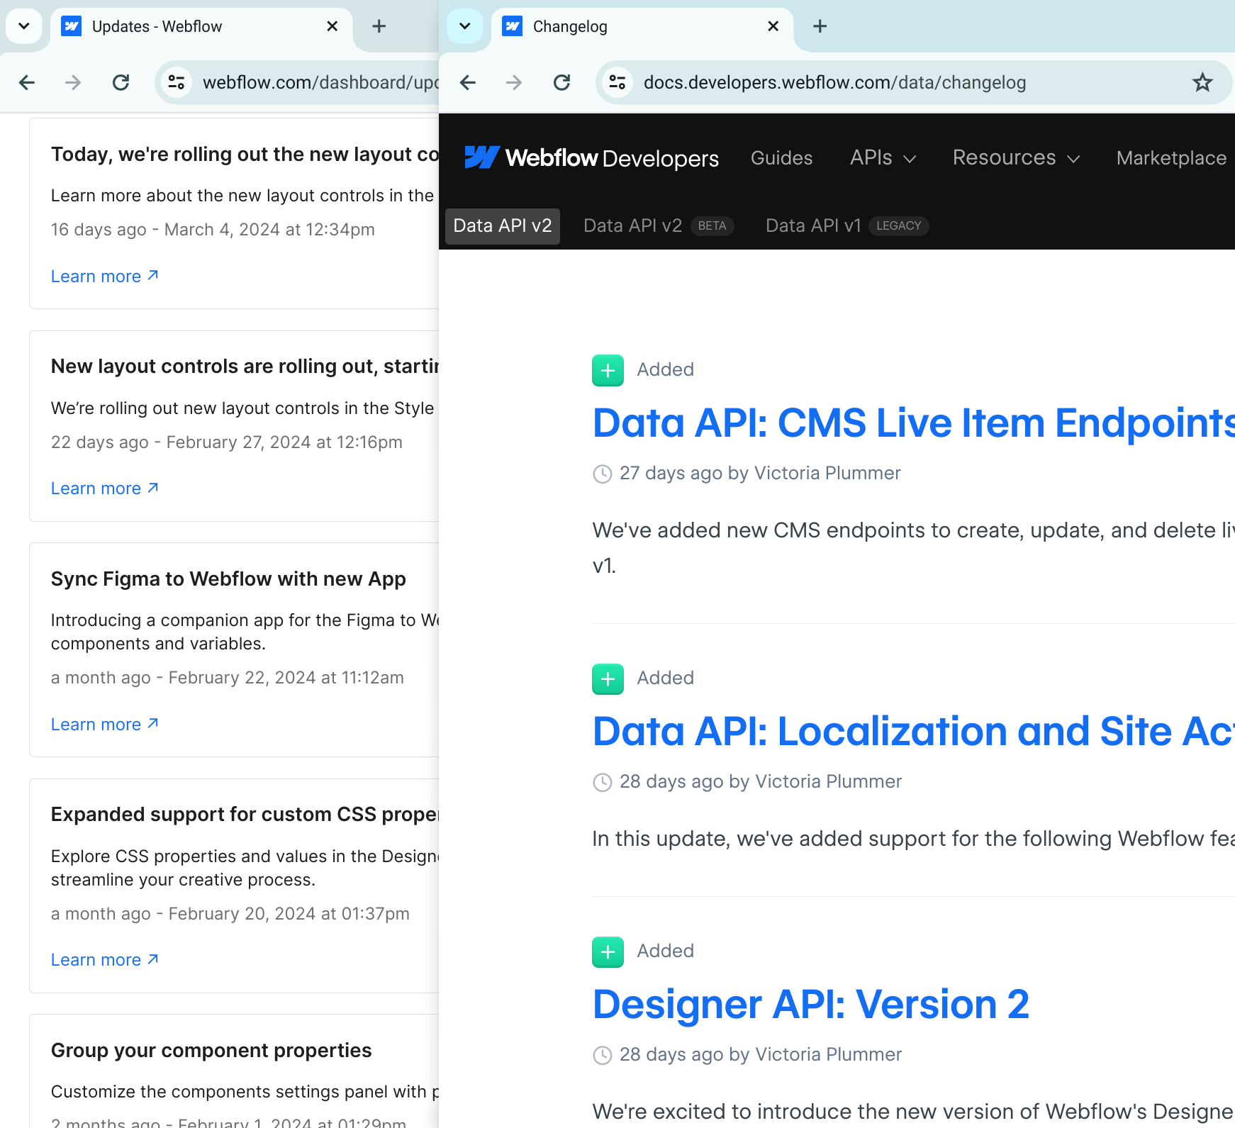Click 'Today, we're rolling out' heading
This screenshot has height=1128, width=1235.
245,155
